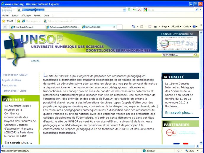This screenshot has width=204, height=153.
Task: Open the Appels d'offres link
Action: (12, 80)
